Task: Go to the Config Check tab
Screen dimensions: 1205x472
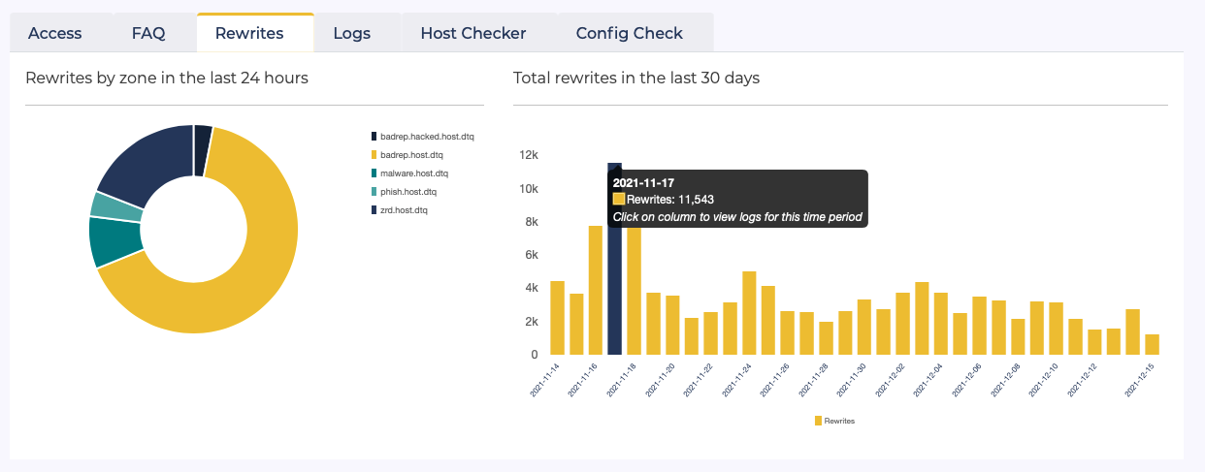Action: [629, 33]
